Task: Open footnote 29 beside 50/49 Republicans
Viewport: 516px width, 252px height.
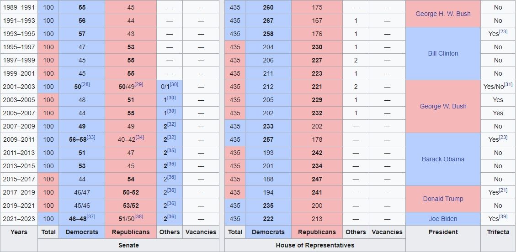Action: [x=139, y=85]
